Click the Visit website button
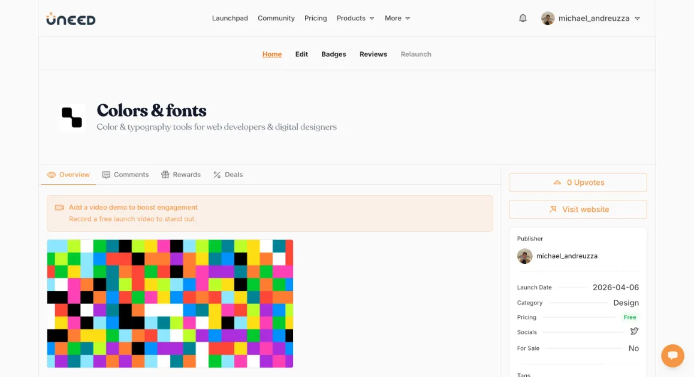The image size is (694, 377). 578,209
